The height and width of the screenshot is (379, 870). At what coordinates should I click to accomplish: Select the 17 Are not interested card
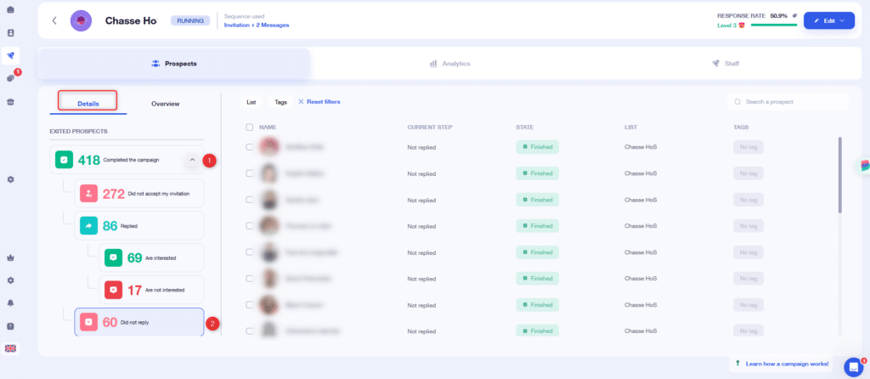click(151, 290)
